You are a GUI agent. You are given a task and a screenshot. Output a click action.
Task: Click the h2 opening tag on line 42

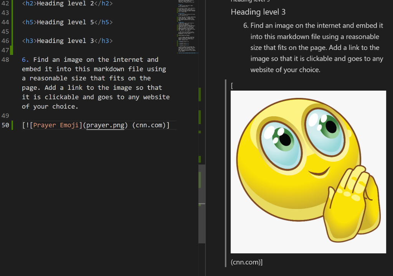tap(28, 3)
